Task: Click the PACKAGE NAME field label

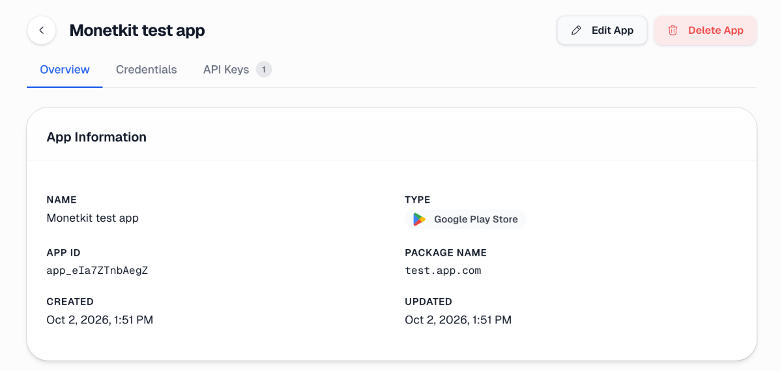Action: tap(446, 252)
